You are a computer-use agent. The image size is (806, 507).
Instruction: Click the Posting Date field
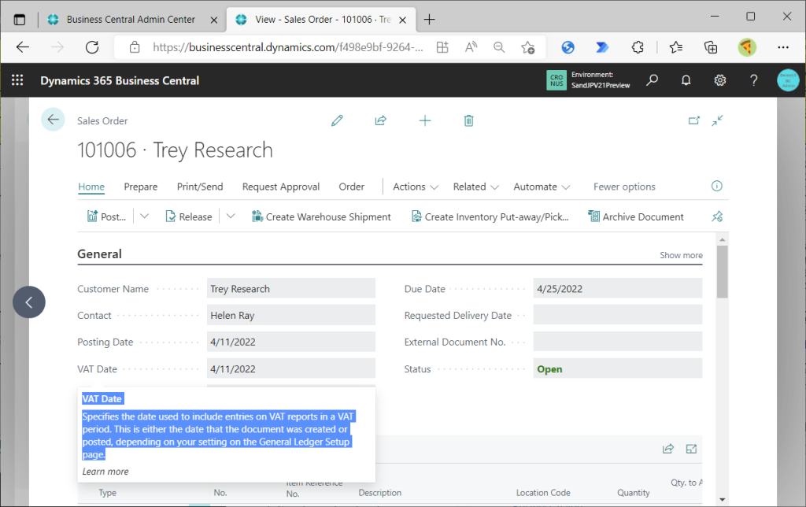pos(291,342)
